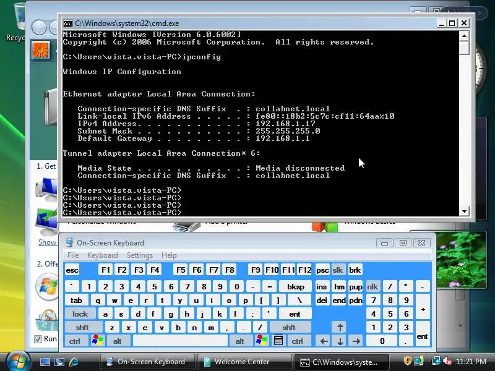Toggle the nlk num lock key
The image size is (495, 371).
(372, 286)
